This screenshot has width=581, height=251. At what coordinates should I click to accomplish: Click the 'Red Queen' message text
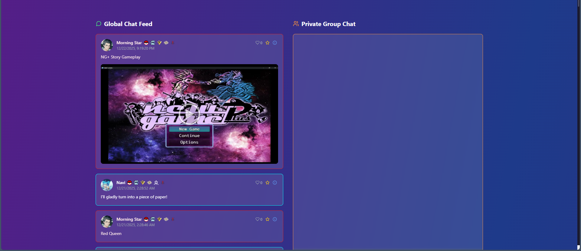tap(111, 233)
